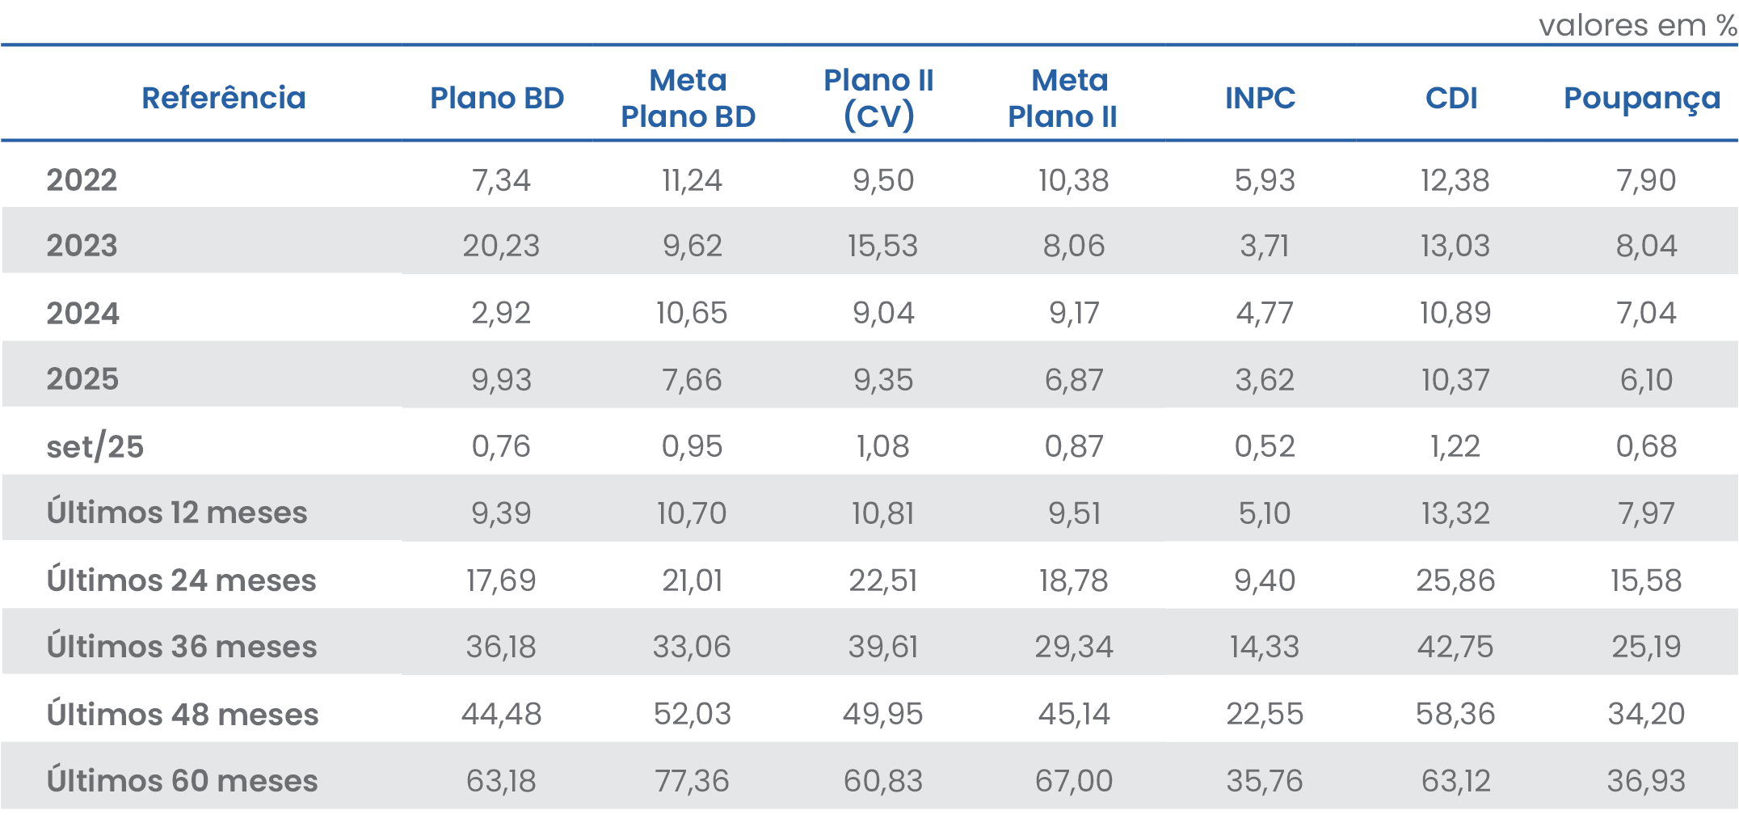Click the 2022 row label
Image resolution: width=1739 pixels, height=823 pixels.
pyautogui.click(x=82, y=179)
